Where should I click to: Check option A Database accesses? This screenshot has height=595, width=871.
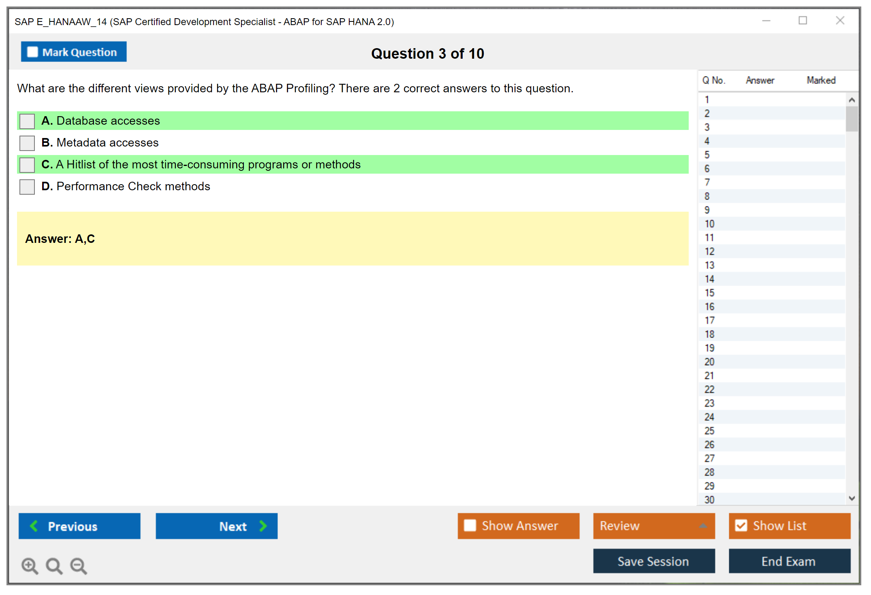click(x=27, y=121)
